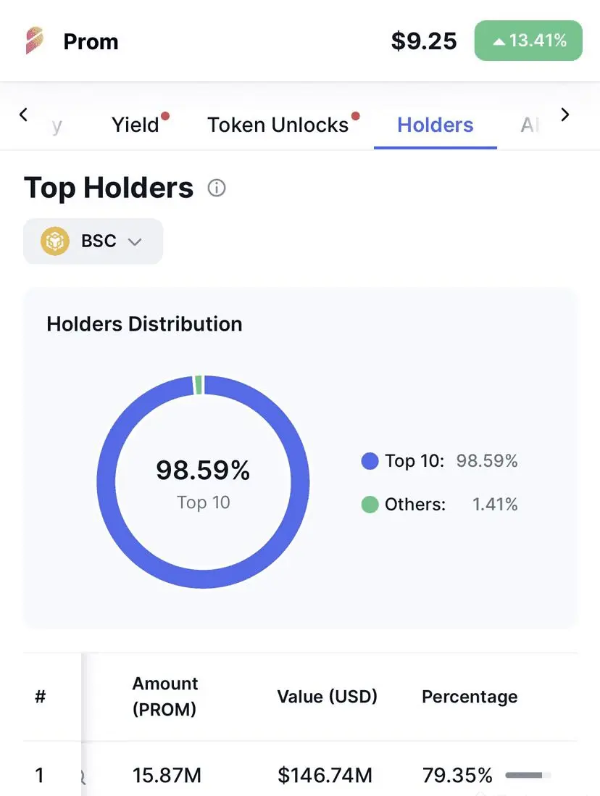Expand chain selector via chevron arrow
This screenshot has height=796, width=600.
click(135, 241)
